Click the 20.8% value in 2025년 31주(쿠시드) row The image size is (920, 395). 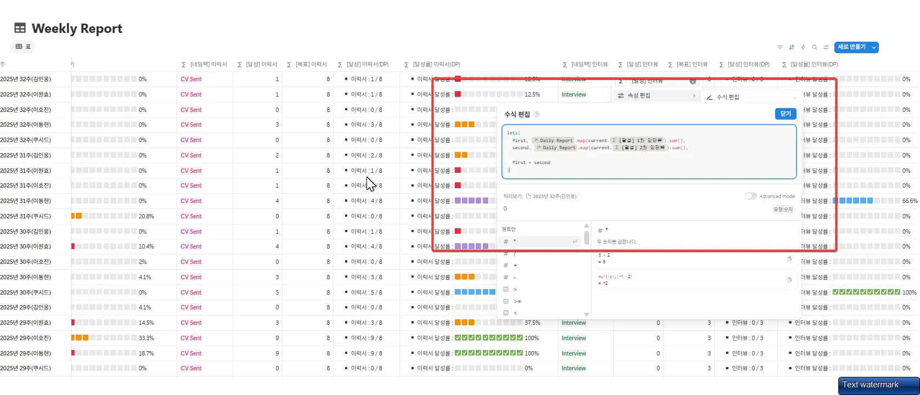coord(146,216)
